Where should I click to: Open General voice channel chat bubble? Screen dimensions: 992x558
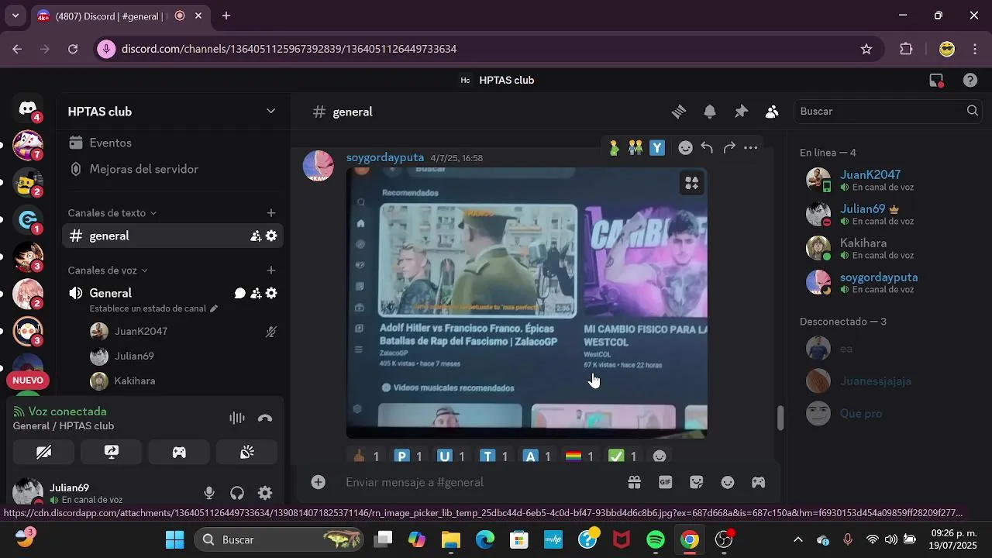240,293
